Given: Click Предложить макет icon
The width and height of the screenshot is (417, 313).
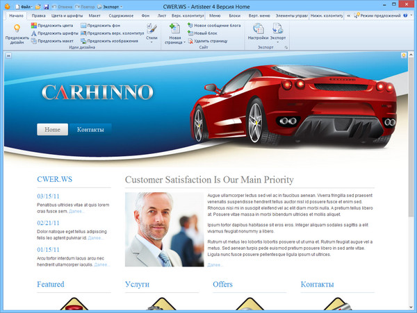Looking at the screenshot, I should (x=35, y=41).
